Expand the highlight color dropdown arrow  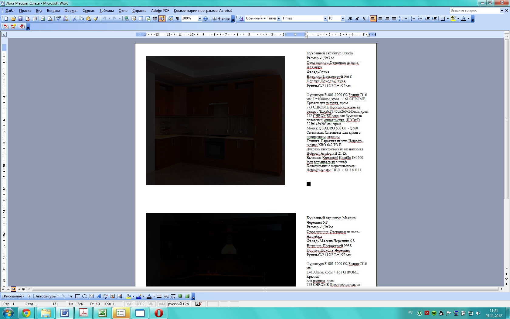click(458, 19)
